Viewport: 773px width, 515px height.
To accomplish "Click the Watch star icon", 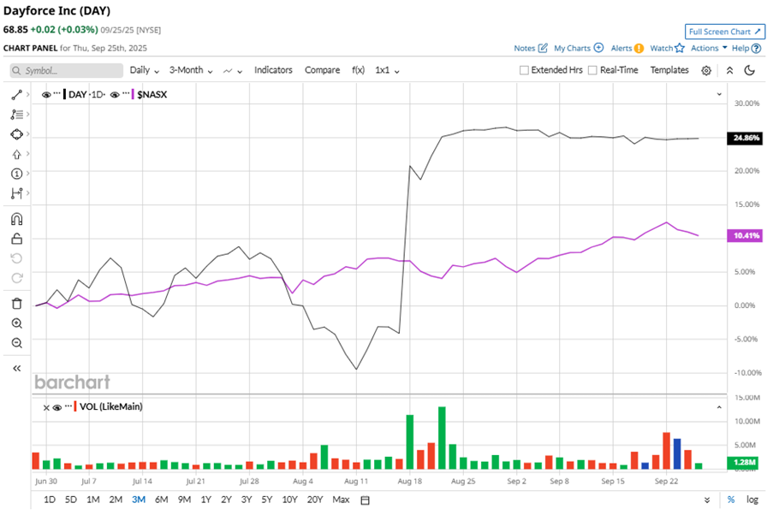I will click(680, 48).
